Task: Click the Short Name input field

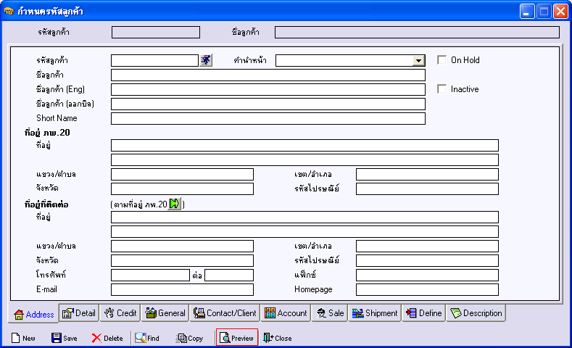Action: pos(268,119)
